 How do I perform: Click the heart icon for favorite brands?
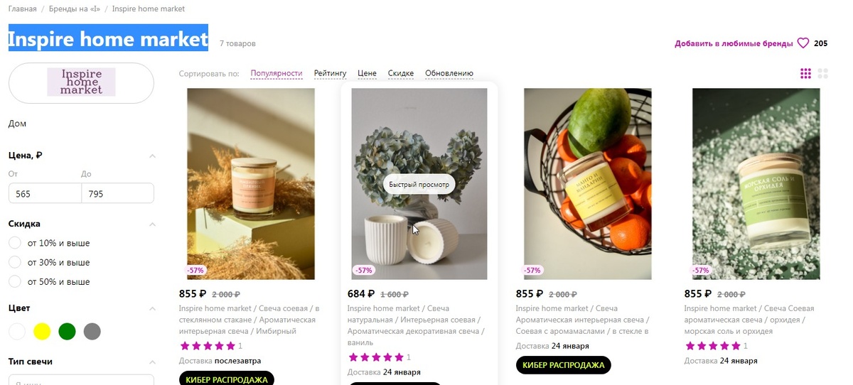803,43
